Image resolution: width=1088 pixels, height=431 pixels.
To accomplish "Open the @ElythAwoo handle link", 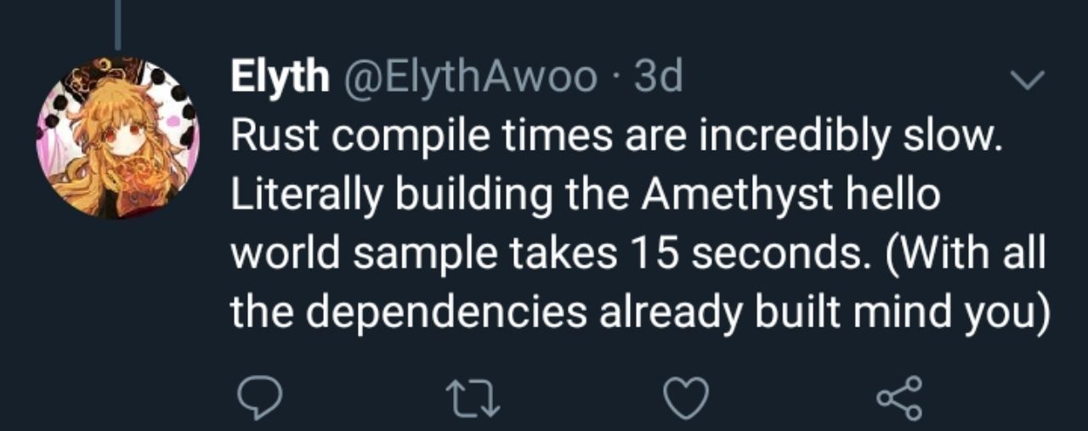I will (x=469, y=79).
